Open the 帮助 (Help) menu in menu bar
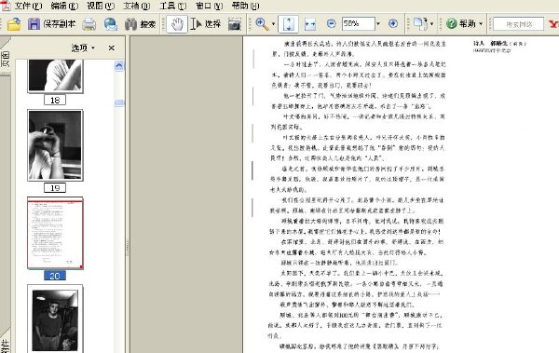Image resolution: width=559 pixels, height=353 pixels. 246,6
